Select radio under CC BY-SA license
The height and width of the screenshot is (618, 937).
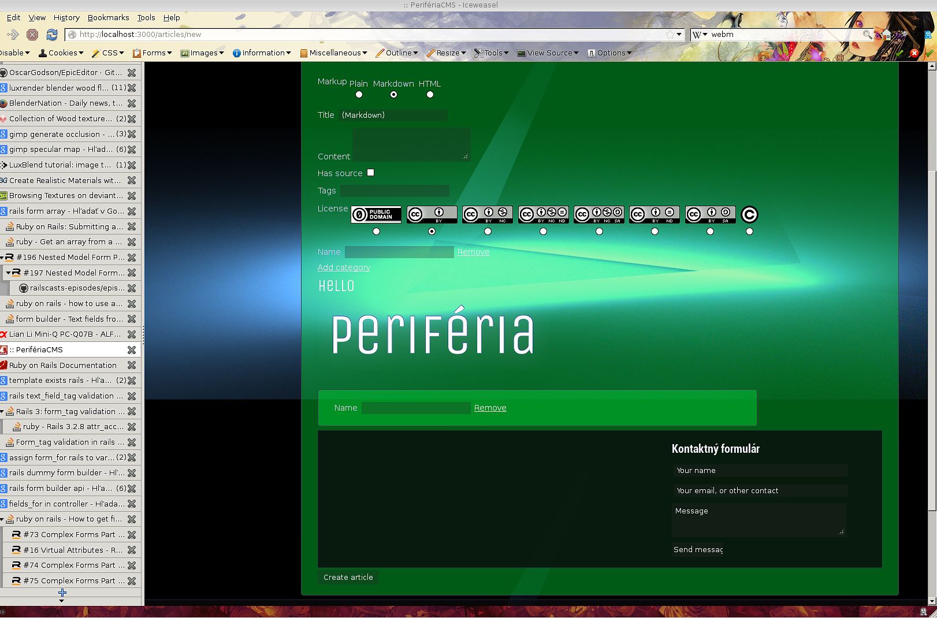710,232
